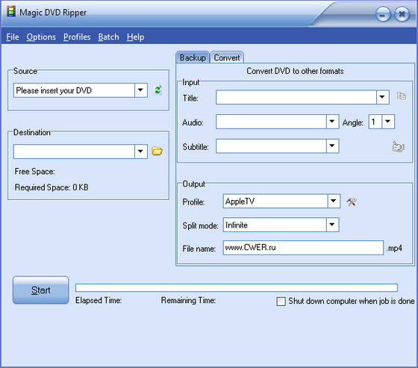The height and width of the screenshot is (368, 418).
Task: Click the Start button
Action: (41, 290)
